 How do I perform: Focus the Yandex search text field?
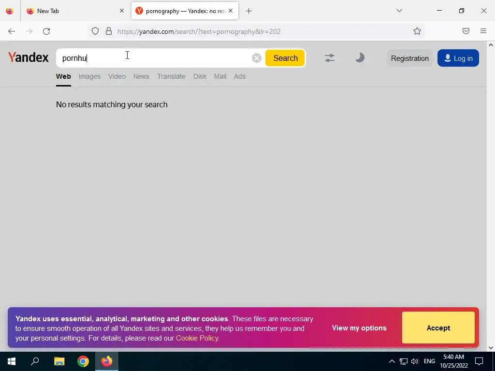click(155, 58)
